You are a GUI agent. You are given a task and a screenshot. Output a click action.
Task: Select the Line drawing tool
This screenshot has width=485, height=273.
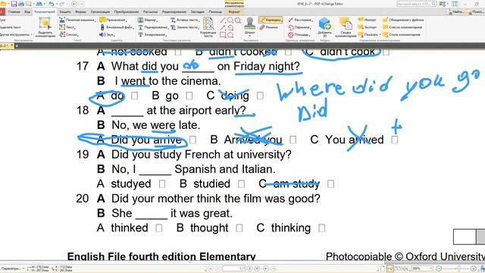(223, 20)
